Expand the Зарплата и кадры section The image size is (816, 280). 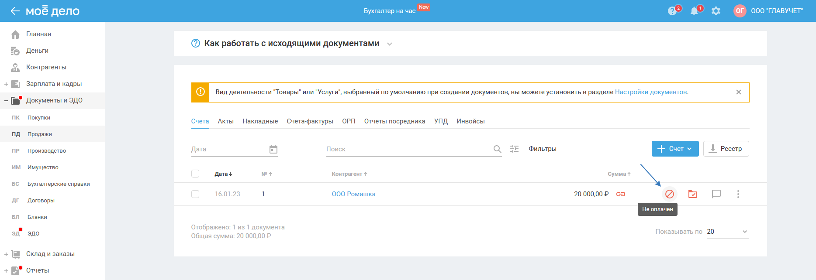(x=6, y=84)
